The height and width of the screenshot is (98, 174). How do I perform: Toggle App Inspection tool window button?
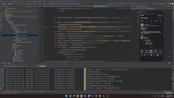(x=18, y=91)
